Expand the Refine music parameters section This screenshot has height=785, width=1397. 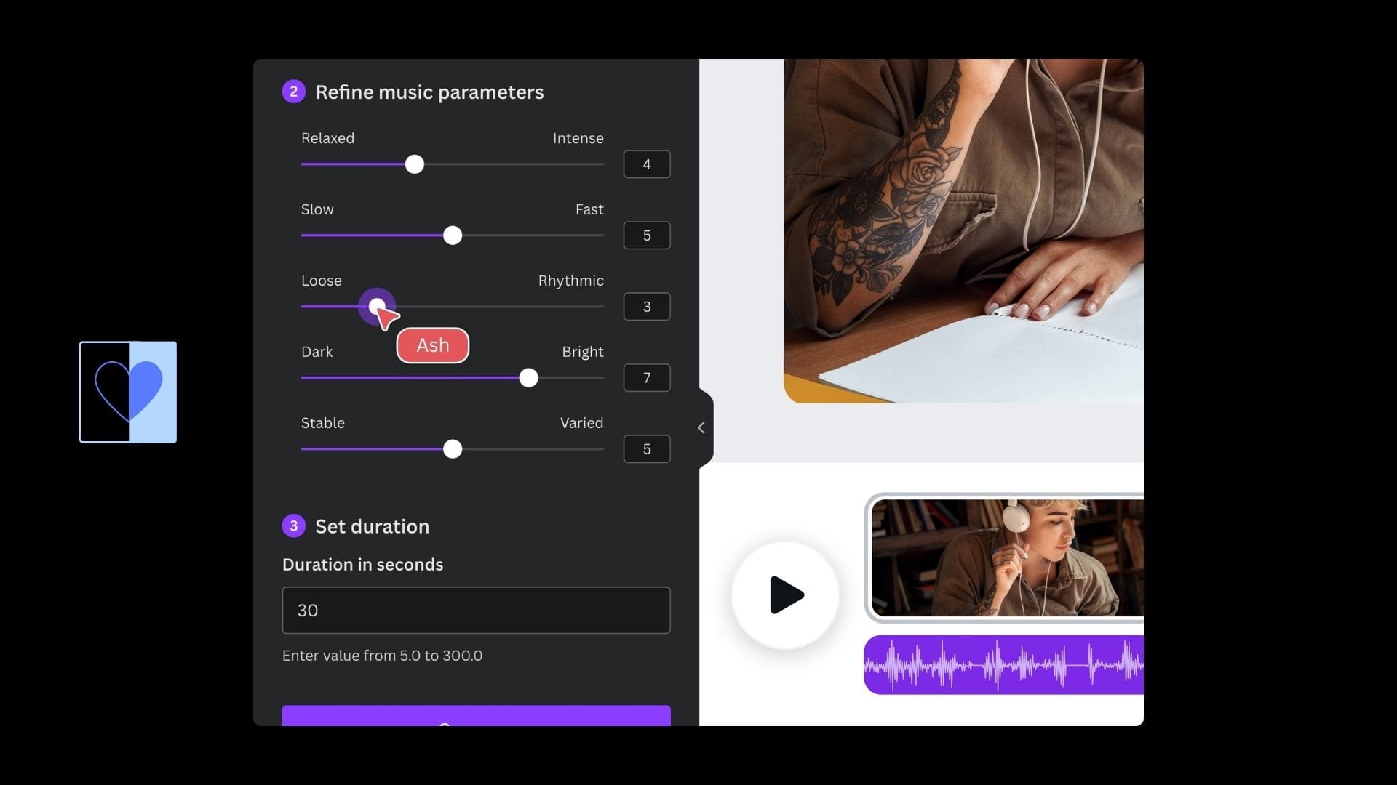pyautogui.click(x=429, y=92)
